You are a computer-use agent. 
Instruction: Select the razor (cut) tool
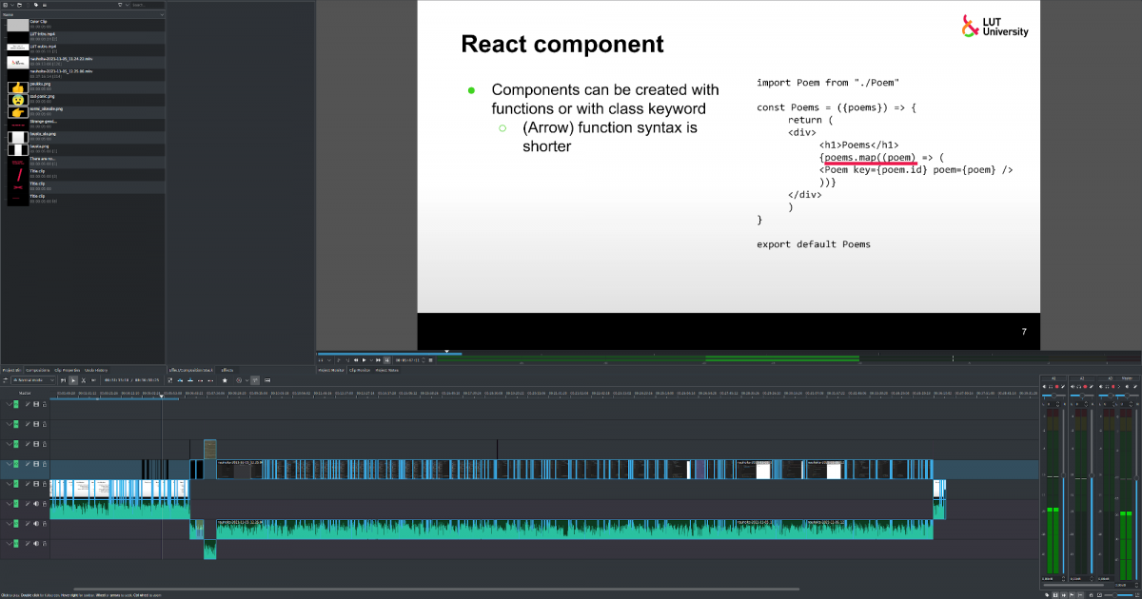click(x=83, y=380)
